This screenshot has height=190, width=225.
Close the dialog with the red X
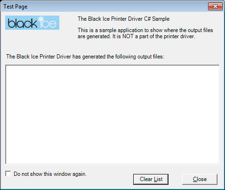215,7
